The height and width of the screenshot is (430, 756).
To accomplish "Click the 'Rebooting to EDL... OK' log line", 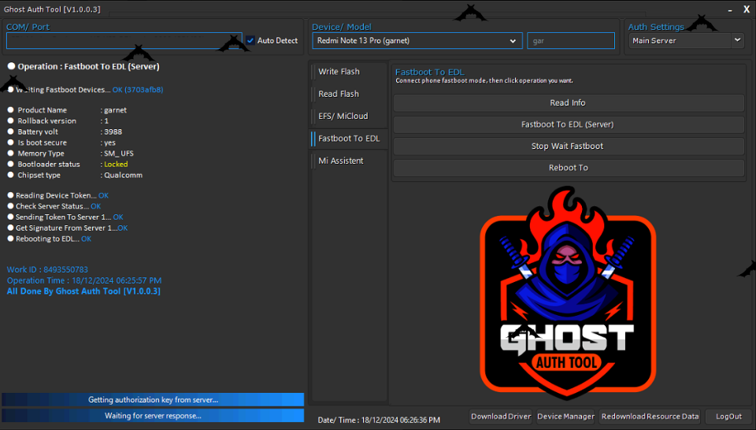I will click(50, 239).
